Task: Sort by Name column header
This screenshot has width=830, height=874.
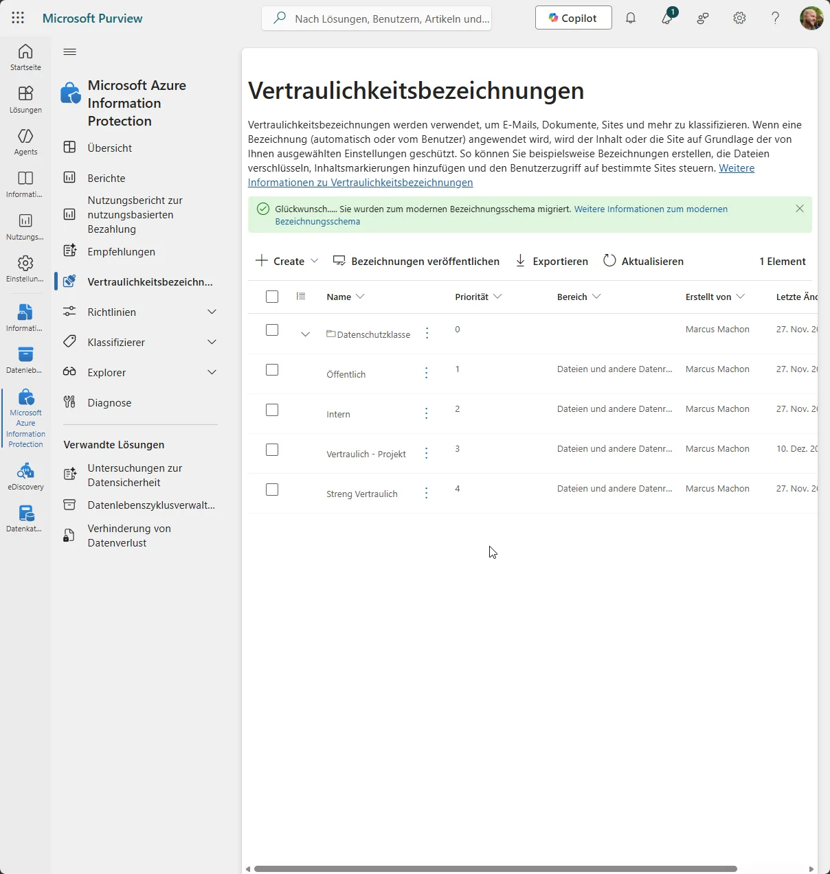Action: tap(346, 297)
